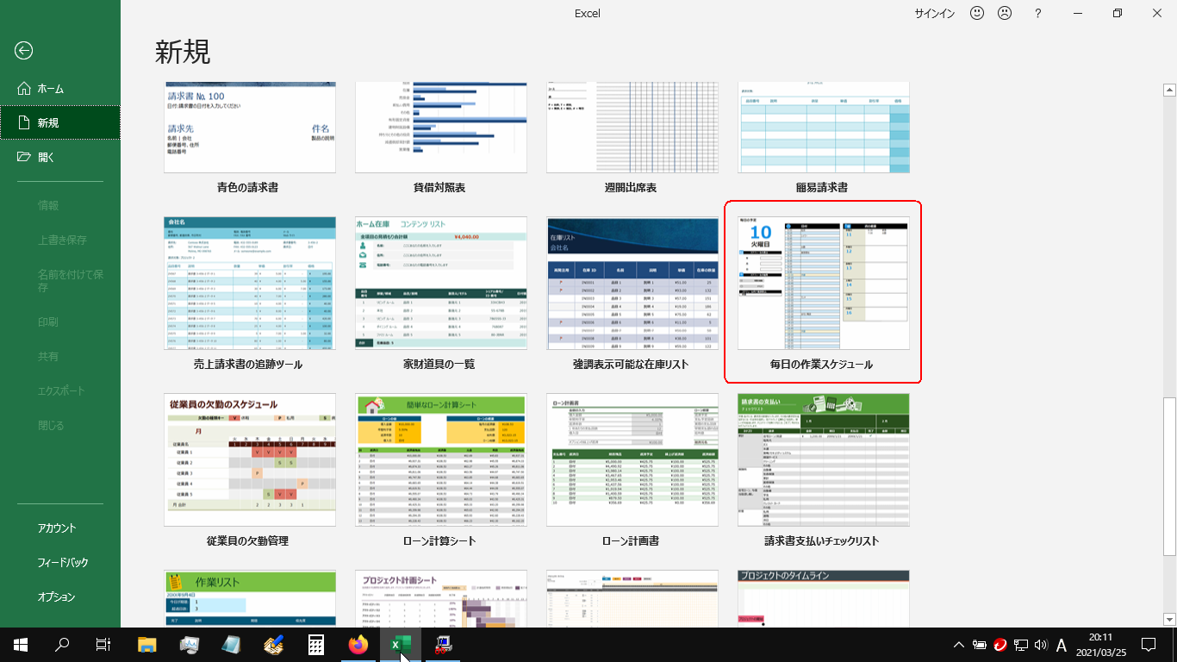The height and width of the screenshot is (662, 1177).
Task: Open the notification center icon
Action: (1148, 645)
